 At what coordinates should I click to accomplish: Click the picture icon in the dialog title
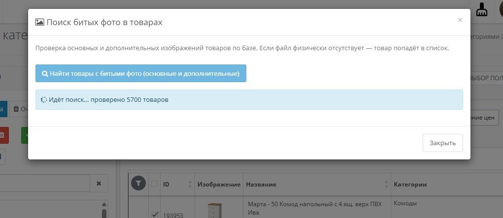pos(40,23)
